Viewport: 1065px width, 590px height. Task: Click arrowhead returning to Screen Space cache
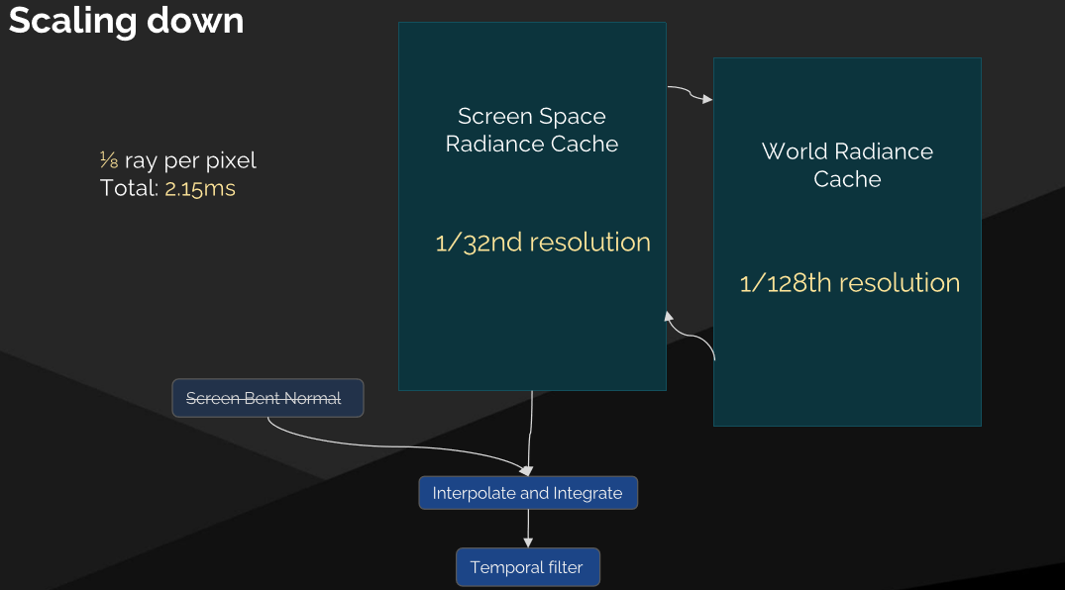(x=669, y=317)
